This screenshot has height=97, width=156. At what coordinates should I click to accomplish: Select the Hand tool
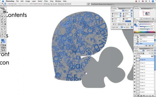pyautogui.click(x=2, y=37)
